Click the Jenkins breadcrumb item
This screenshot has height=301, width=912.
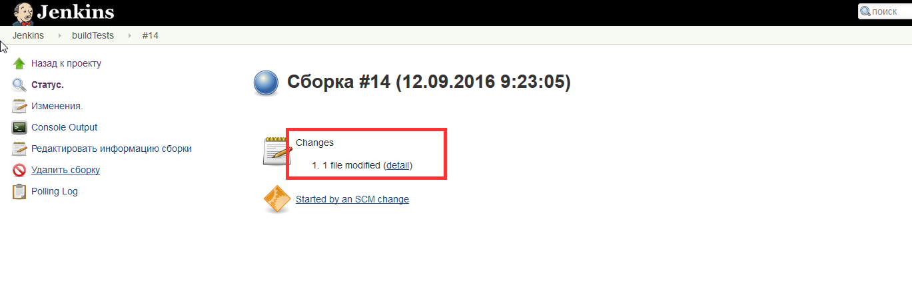click(x=28, y=35)
